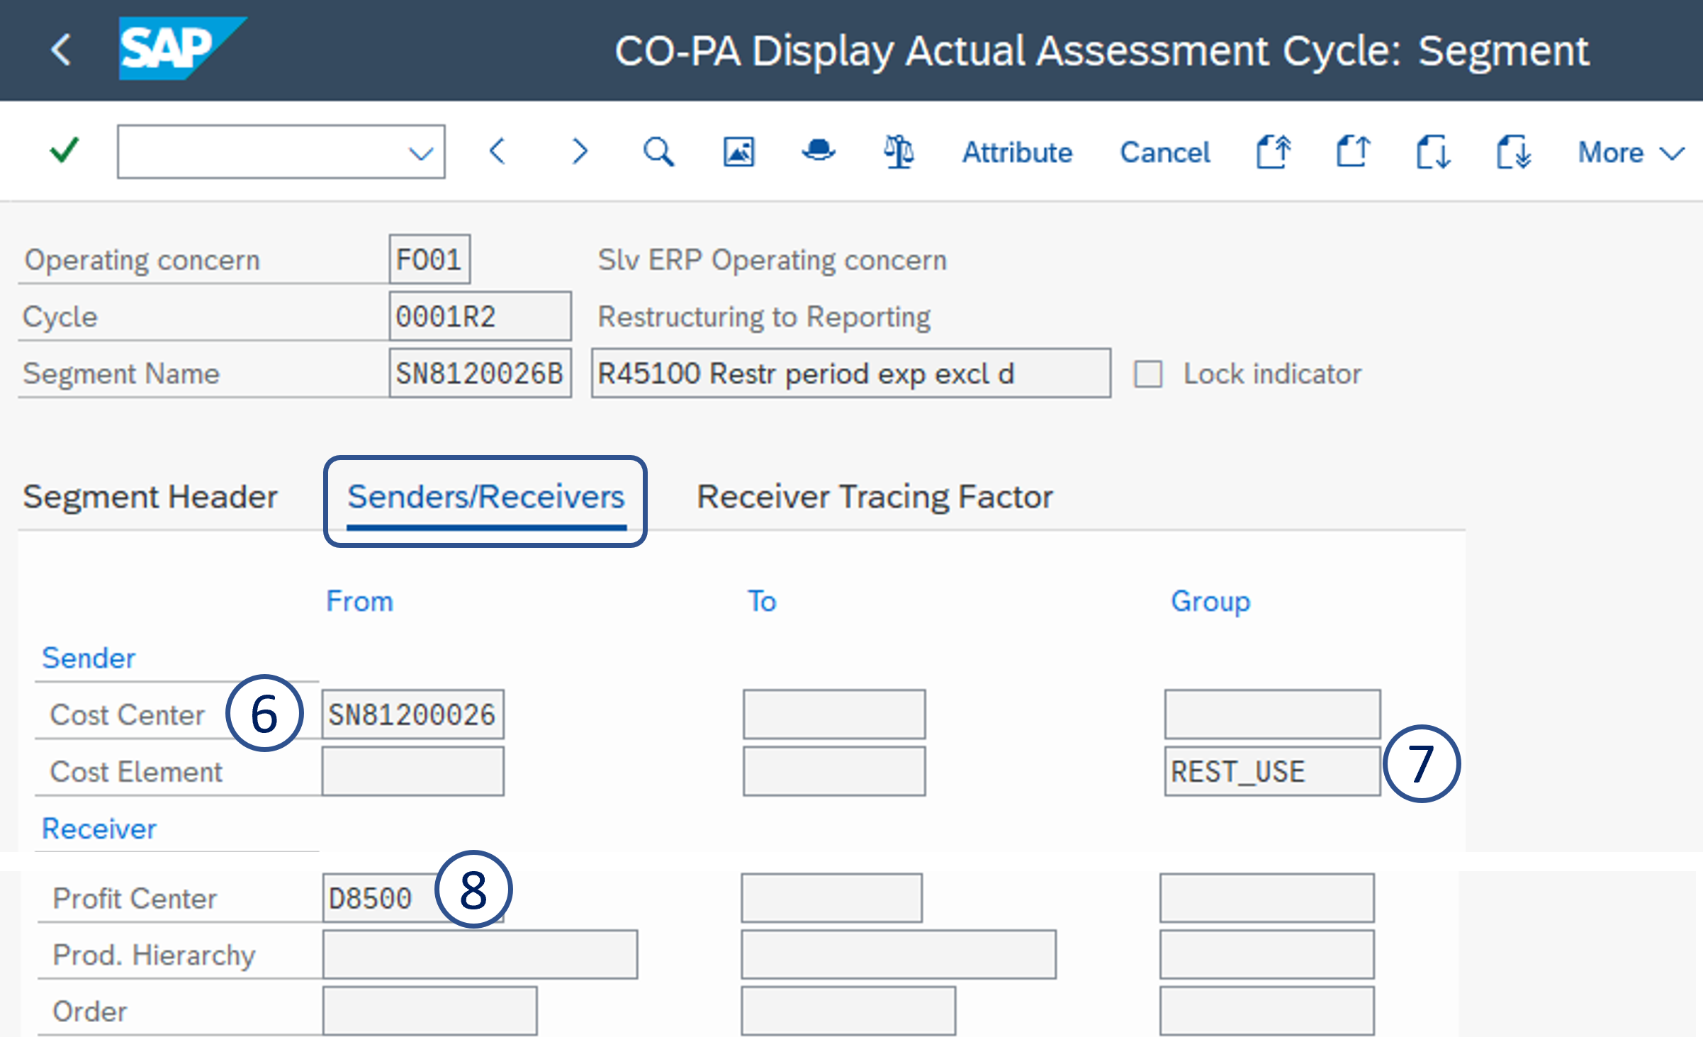Click the Cancel button
Viewport: 1703px width, 1037px height.
pos(1165,152)
